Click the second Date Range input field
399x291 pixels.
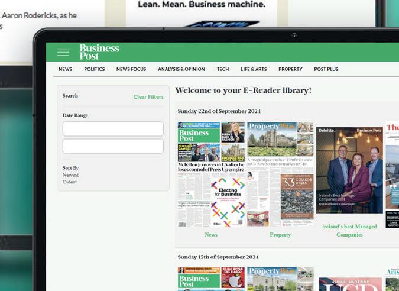[x=113, y=146]
